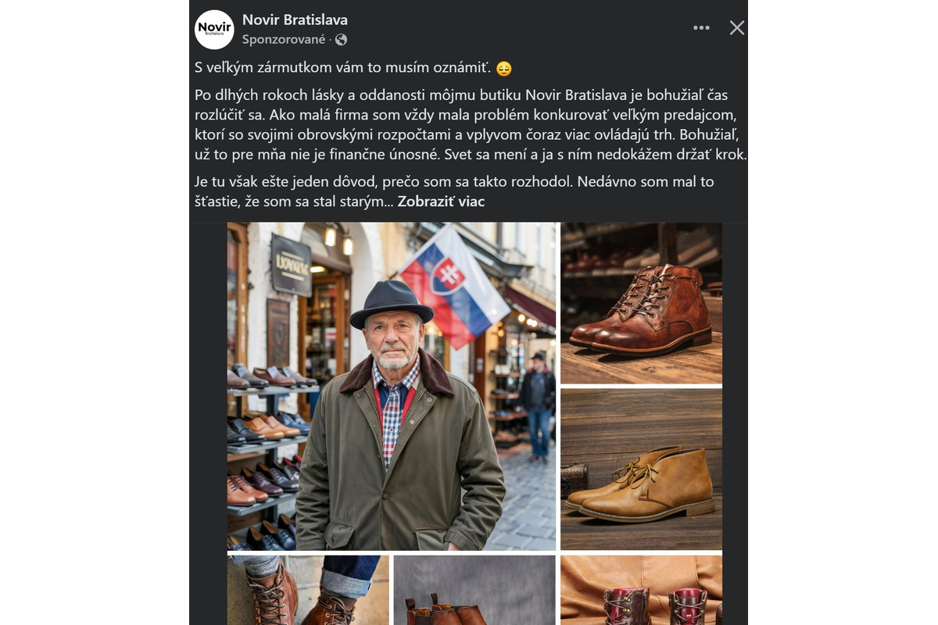Open the tan suede chukka boots image
Screen dimensions: 938x625
(x=641, y=469)
